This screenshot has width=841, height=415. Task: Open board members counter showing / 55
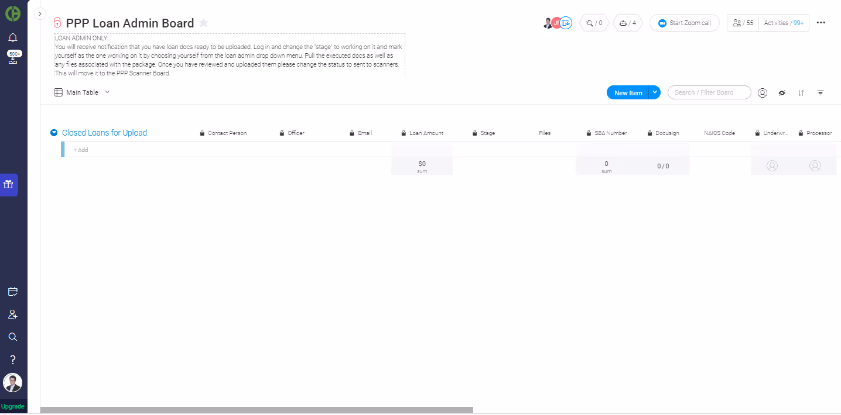click(x=743, y=23)
